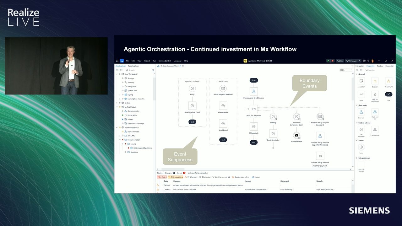This screenshot has height=226, width=402.
Task: Choose the Parallel split toolbox element
Action: coord(389,81)
